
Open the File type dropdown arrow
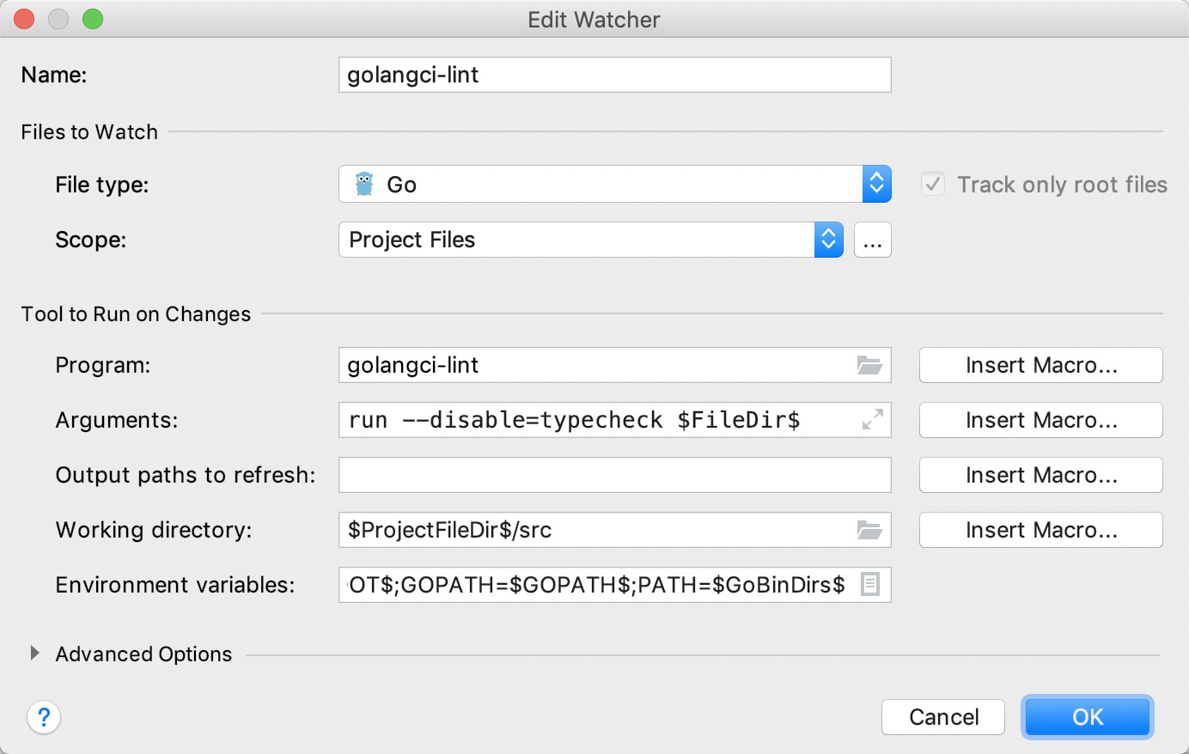pos(876,184)
